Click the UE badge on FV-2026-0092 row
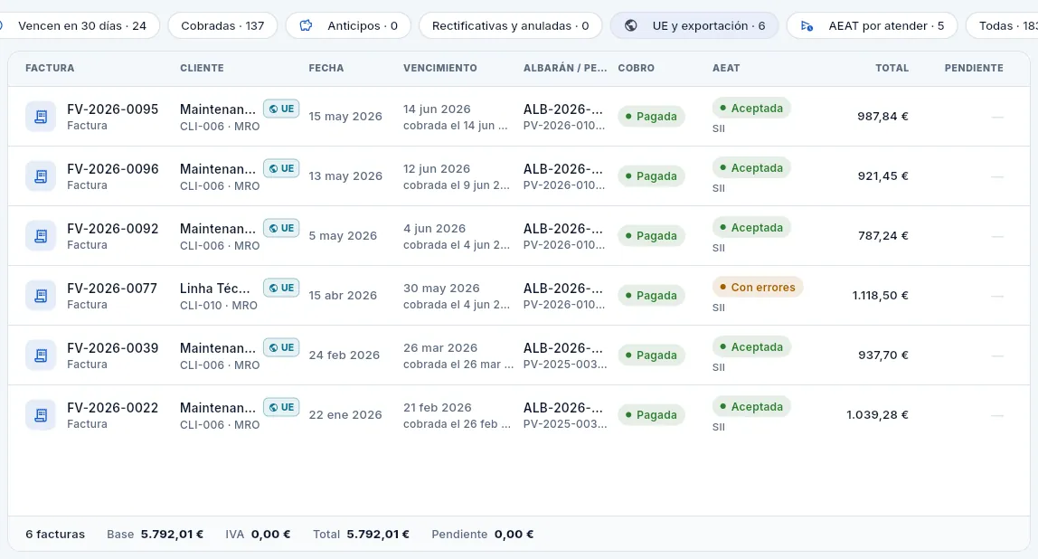1038x559 pixels. click(x=281, y=228)
